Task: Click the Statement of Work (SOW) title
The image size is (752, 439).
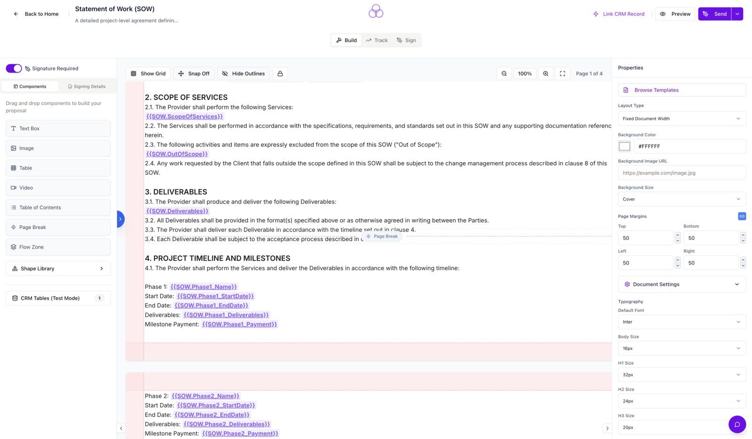Action: 115,9
